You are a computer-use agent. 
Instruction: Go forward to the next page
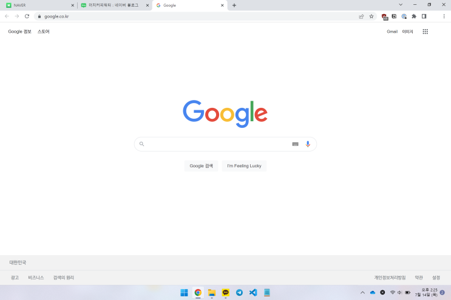(17, 16)
